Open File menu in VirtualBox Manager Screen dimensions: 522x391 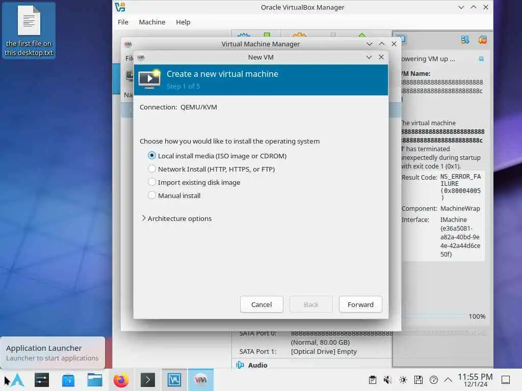(x=123, y=22)
